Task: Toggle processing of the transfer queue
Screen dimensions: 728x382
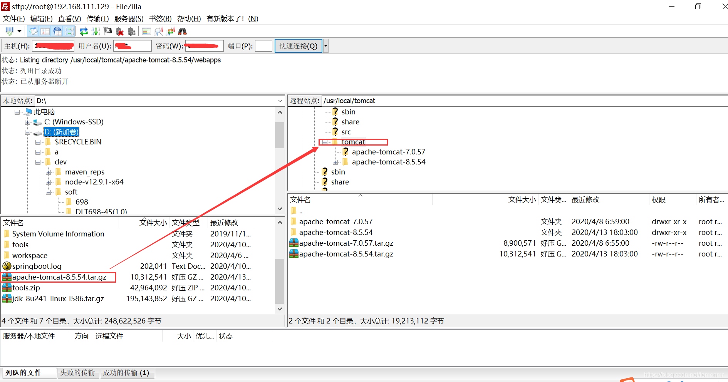Action: point(96,31)
